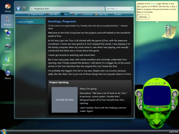This screenshot has width=179, height=134.
Task: Click the PICTORE PICTORE placeholder thumbnail
Action: pyautogui.click(x=65, y=100)
